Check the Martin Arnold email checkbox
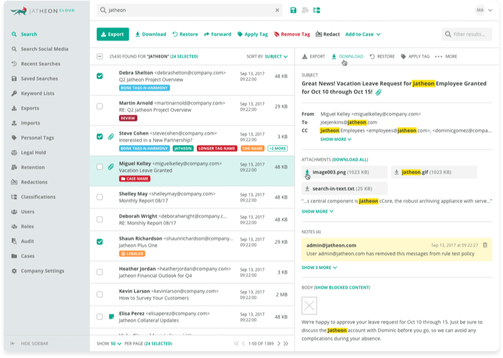Image resolution: width=503 pixels, height=358 pixels. (100, 106)
